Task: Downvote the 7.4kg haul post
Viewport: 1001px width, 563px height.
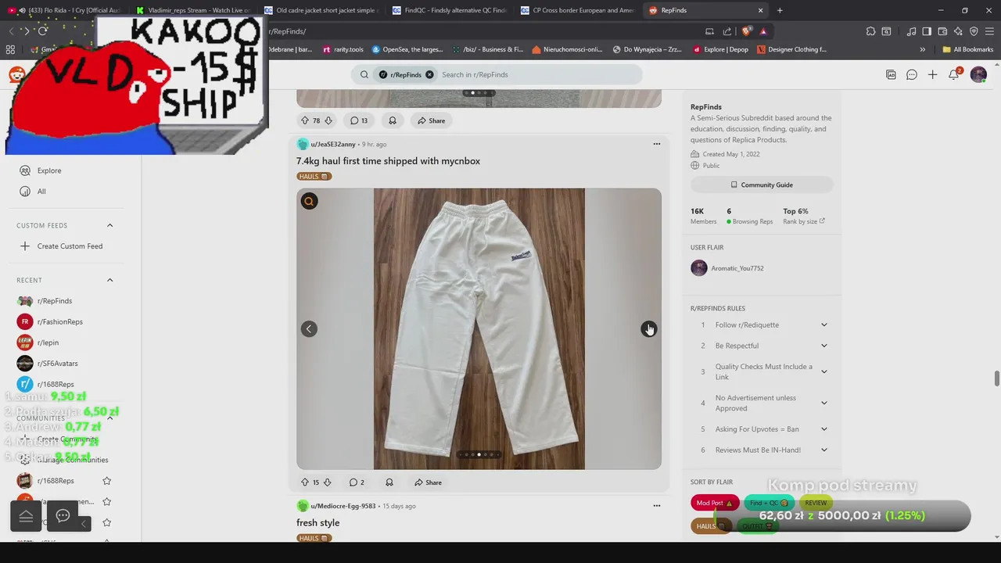Action: coord(327,482)
